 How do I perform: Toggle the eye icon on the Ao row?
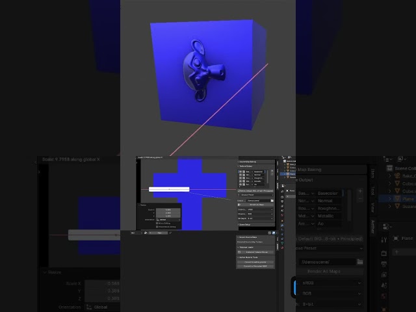pyautogui.click(x=240, y=185)
